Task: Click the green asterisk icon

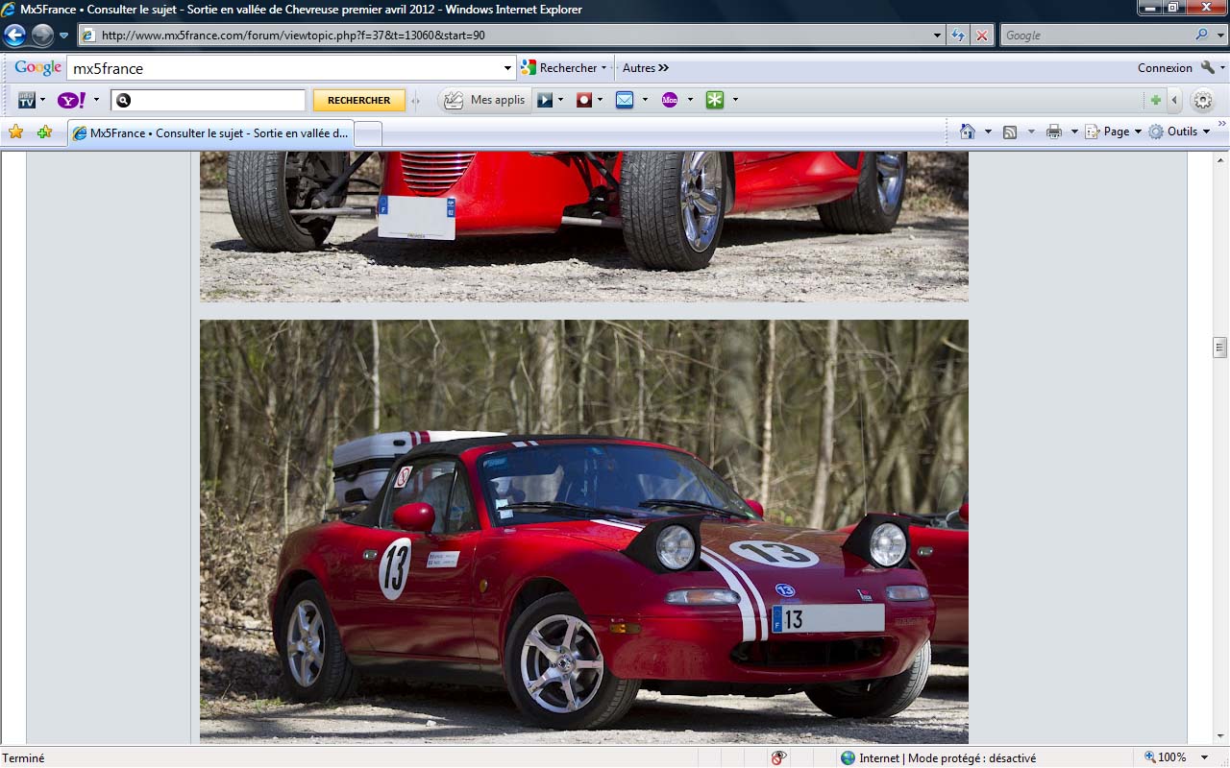Action: (x=714, y=100)
